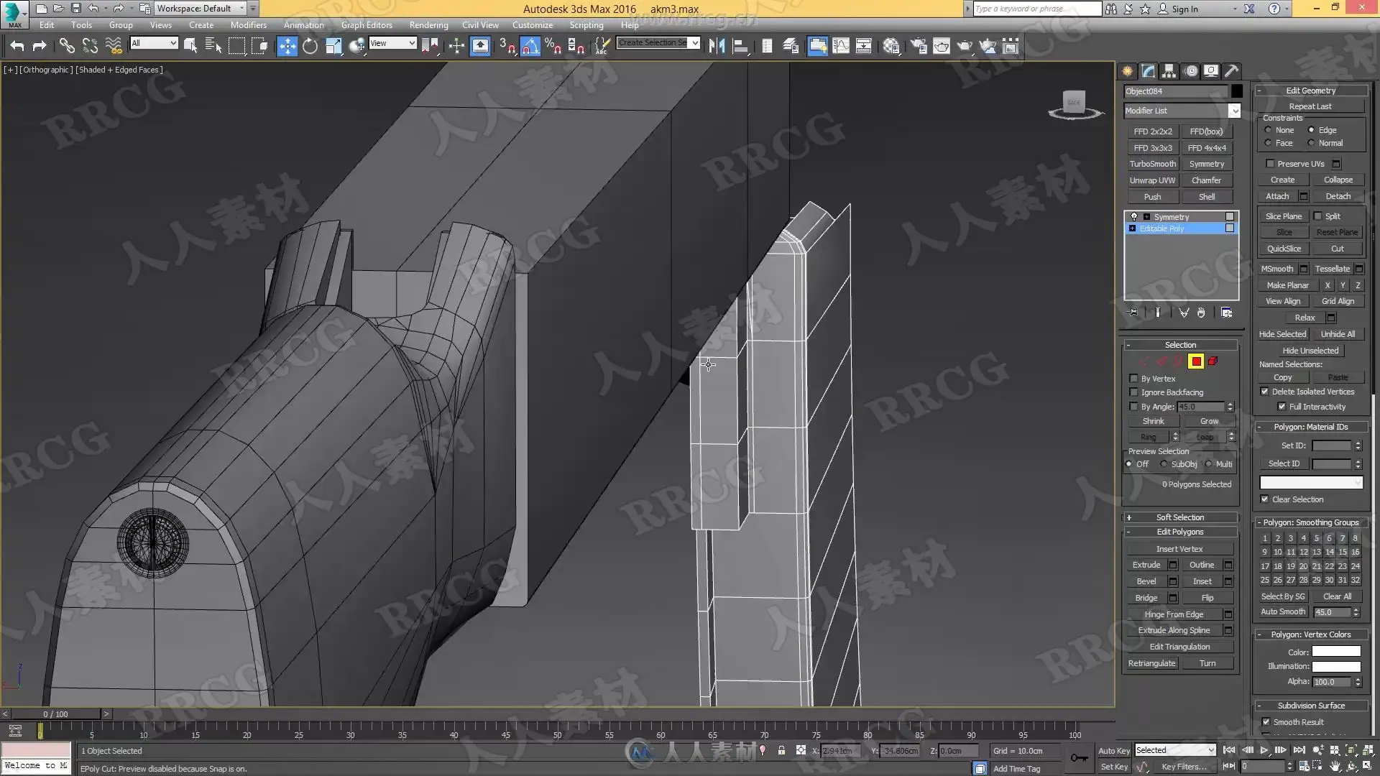This screenshot has width=1380, height=776.
Task: Click the TurboSmooth modifier button
Action: (x=1152, y=164)
